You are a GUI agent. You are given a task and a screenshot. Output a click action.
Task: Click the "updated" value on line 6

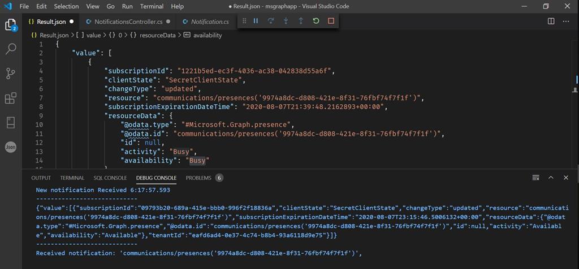pyautogui.click(x=180, y=89)
